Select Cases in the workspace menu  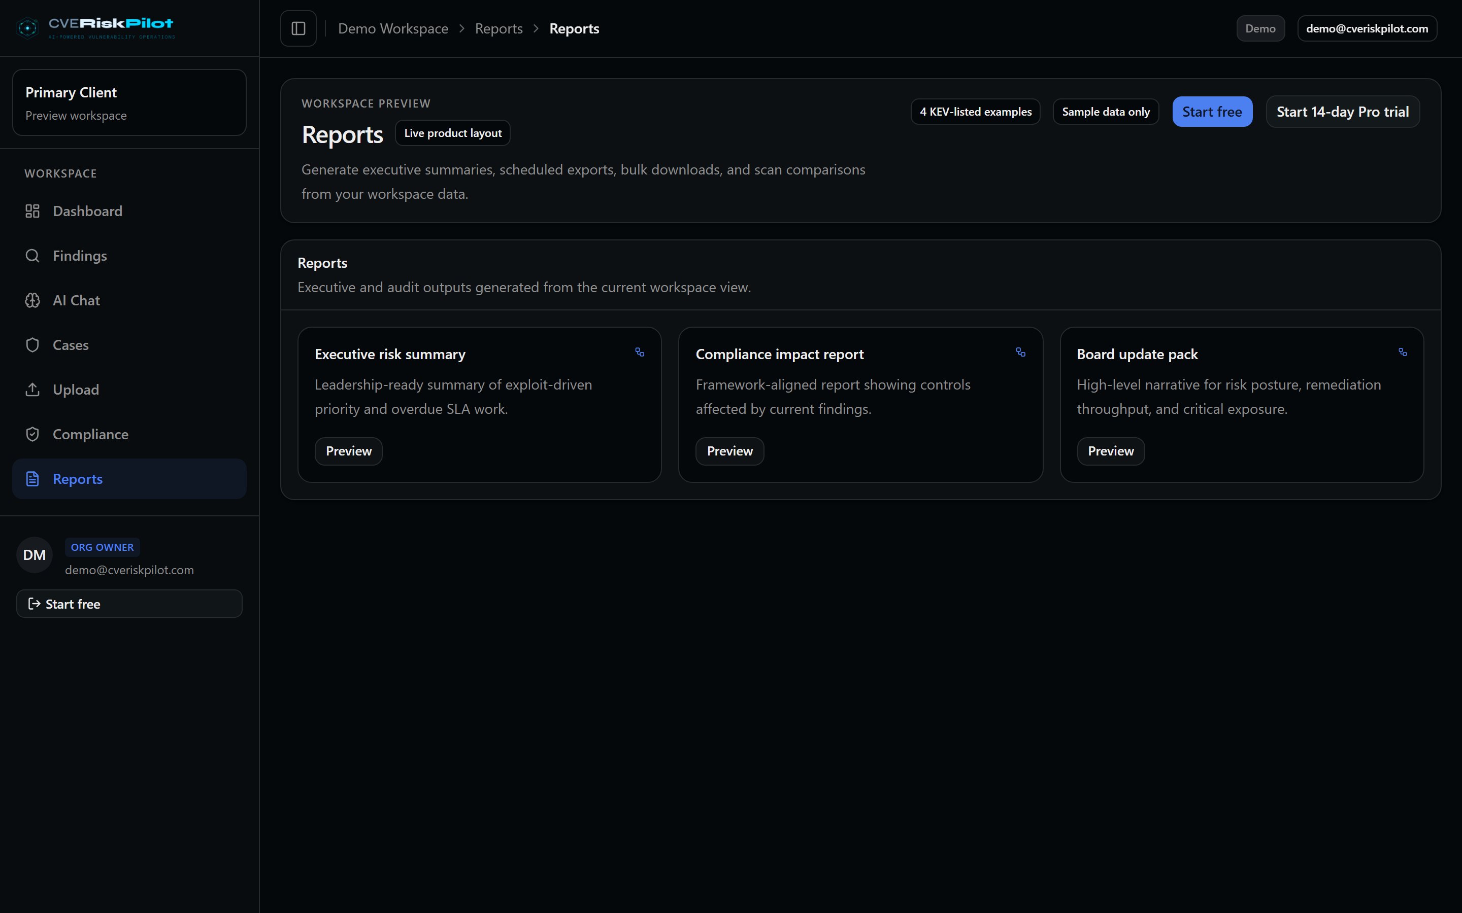click(x=129, y=345)
